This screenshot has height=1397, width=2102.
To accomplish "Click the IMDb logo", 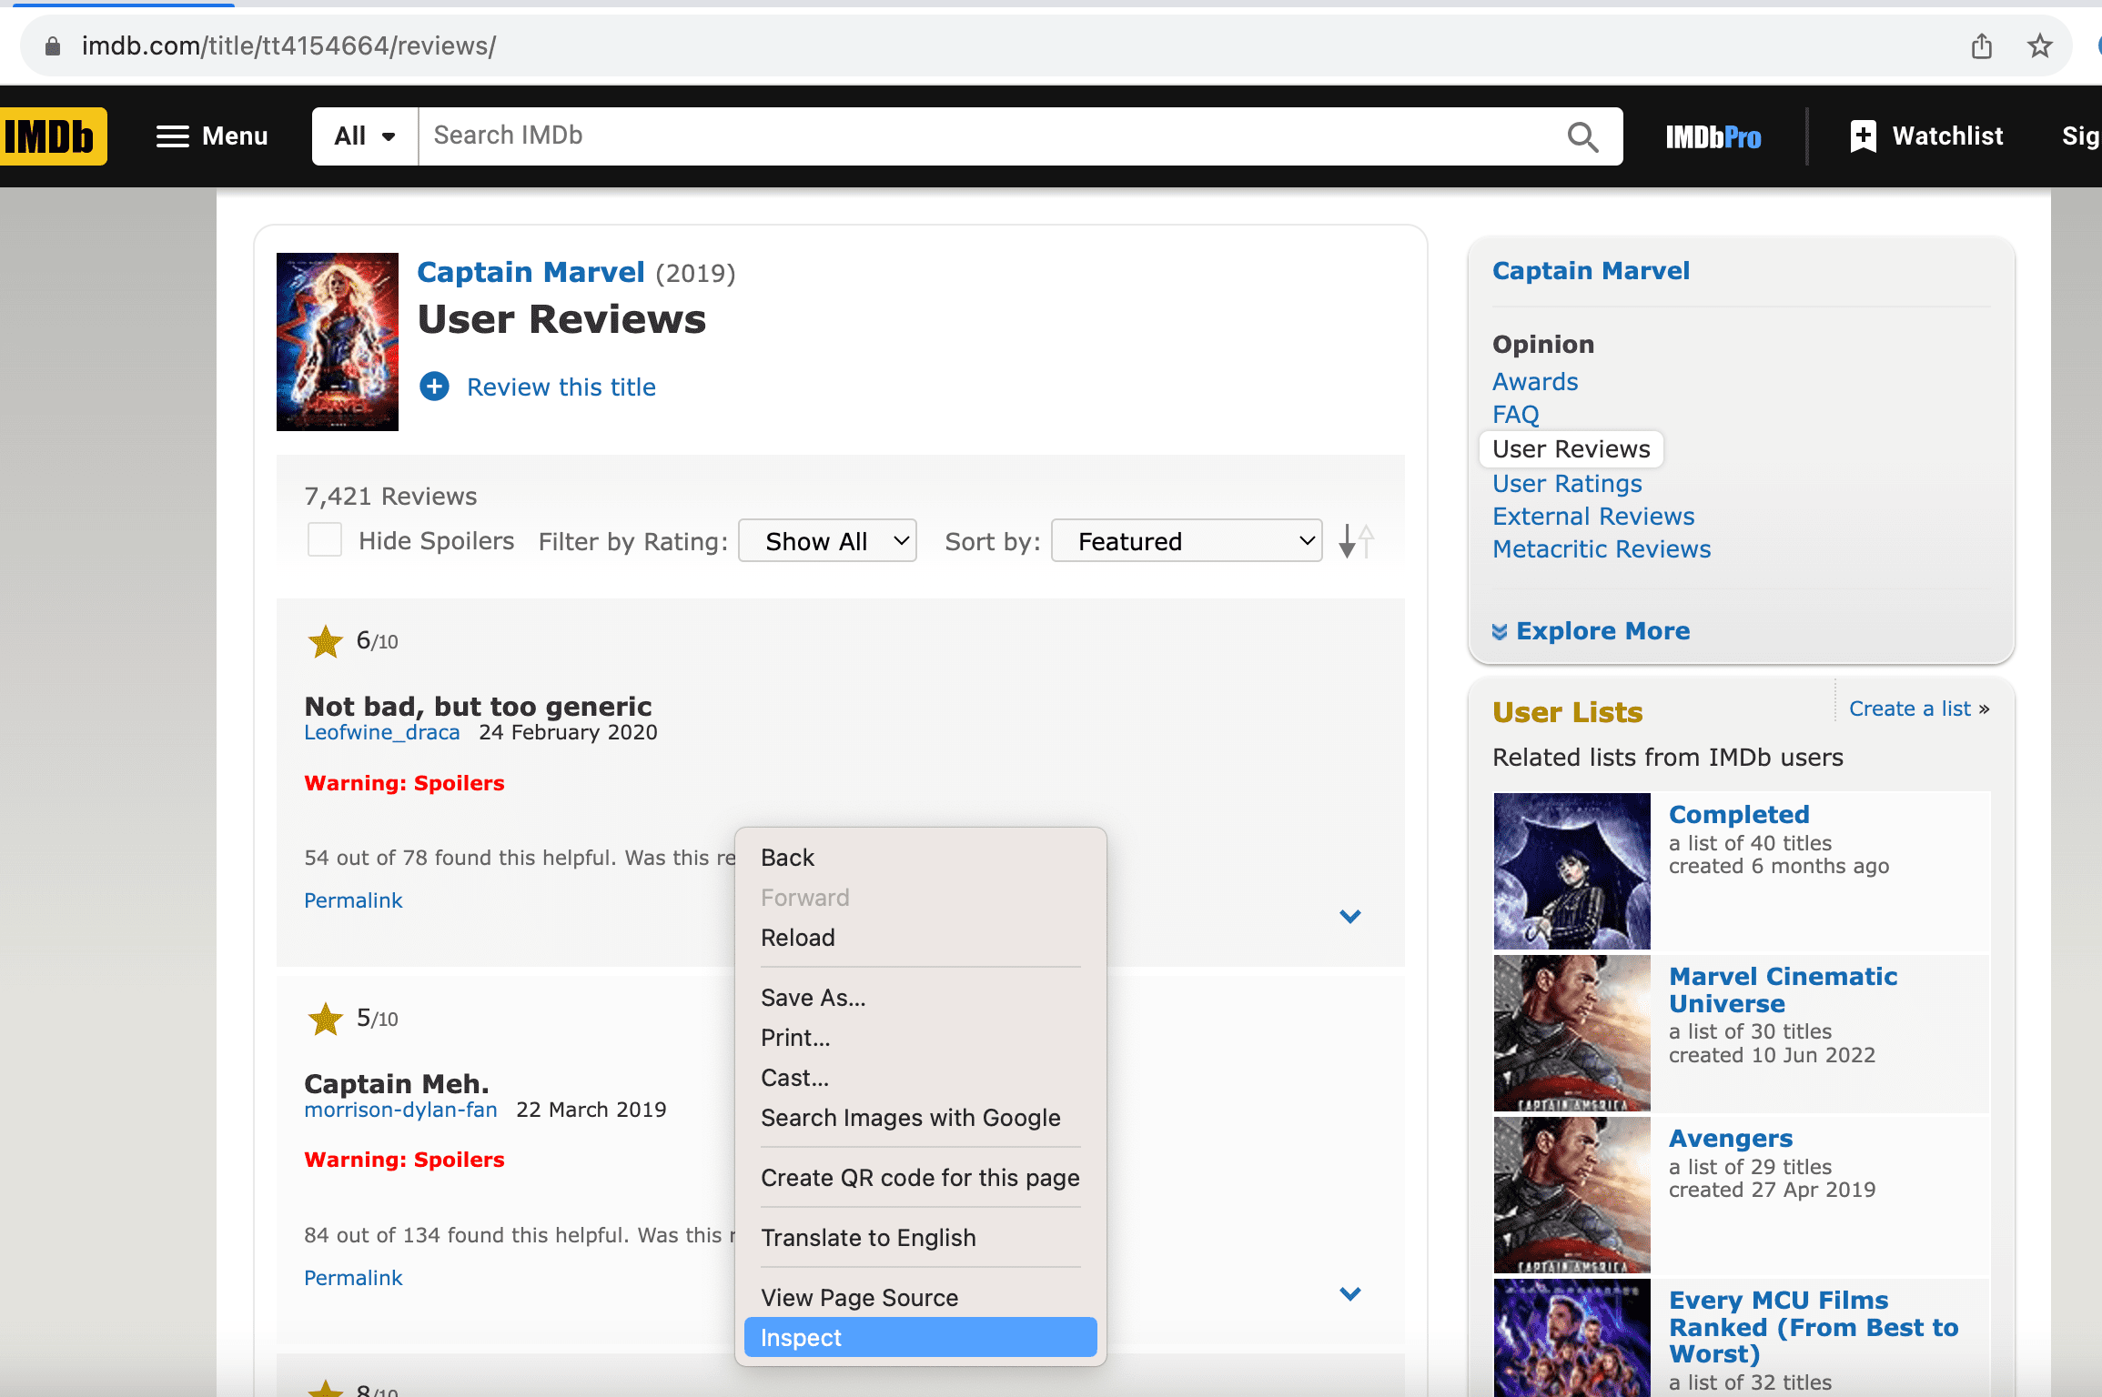I will pyautogui.click(x=53, y=136).
